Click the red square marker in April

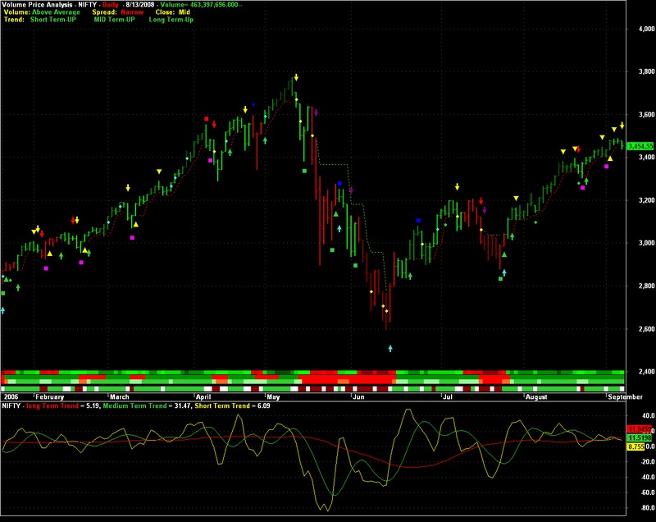click(207, 119)
